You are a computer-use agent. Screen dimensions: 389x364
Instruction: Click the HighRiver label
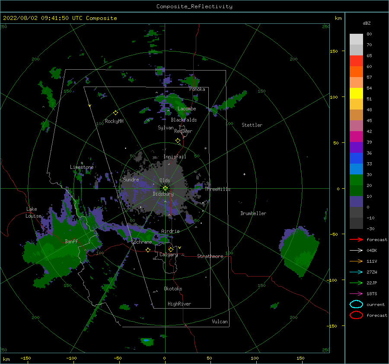(179, 304)
